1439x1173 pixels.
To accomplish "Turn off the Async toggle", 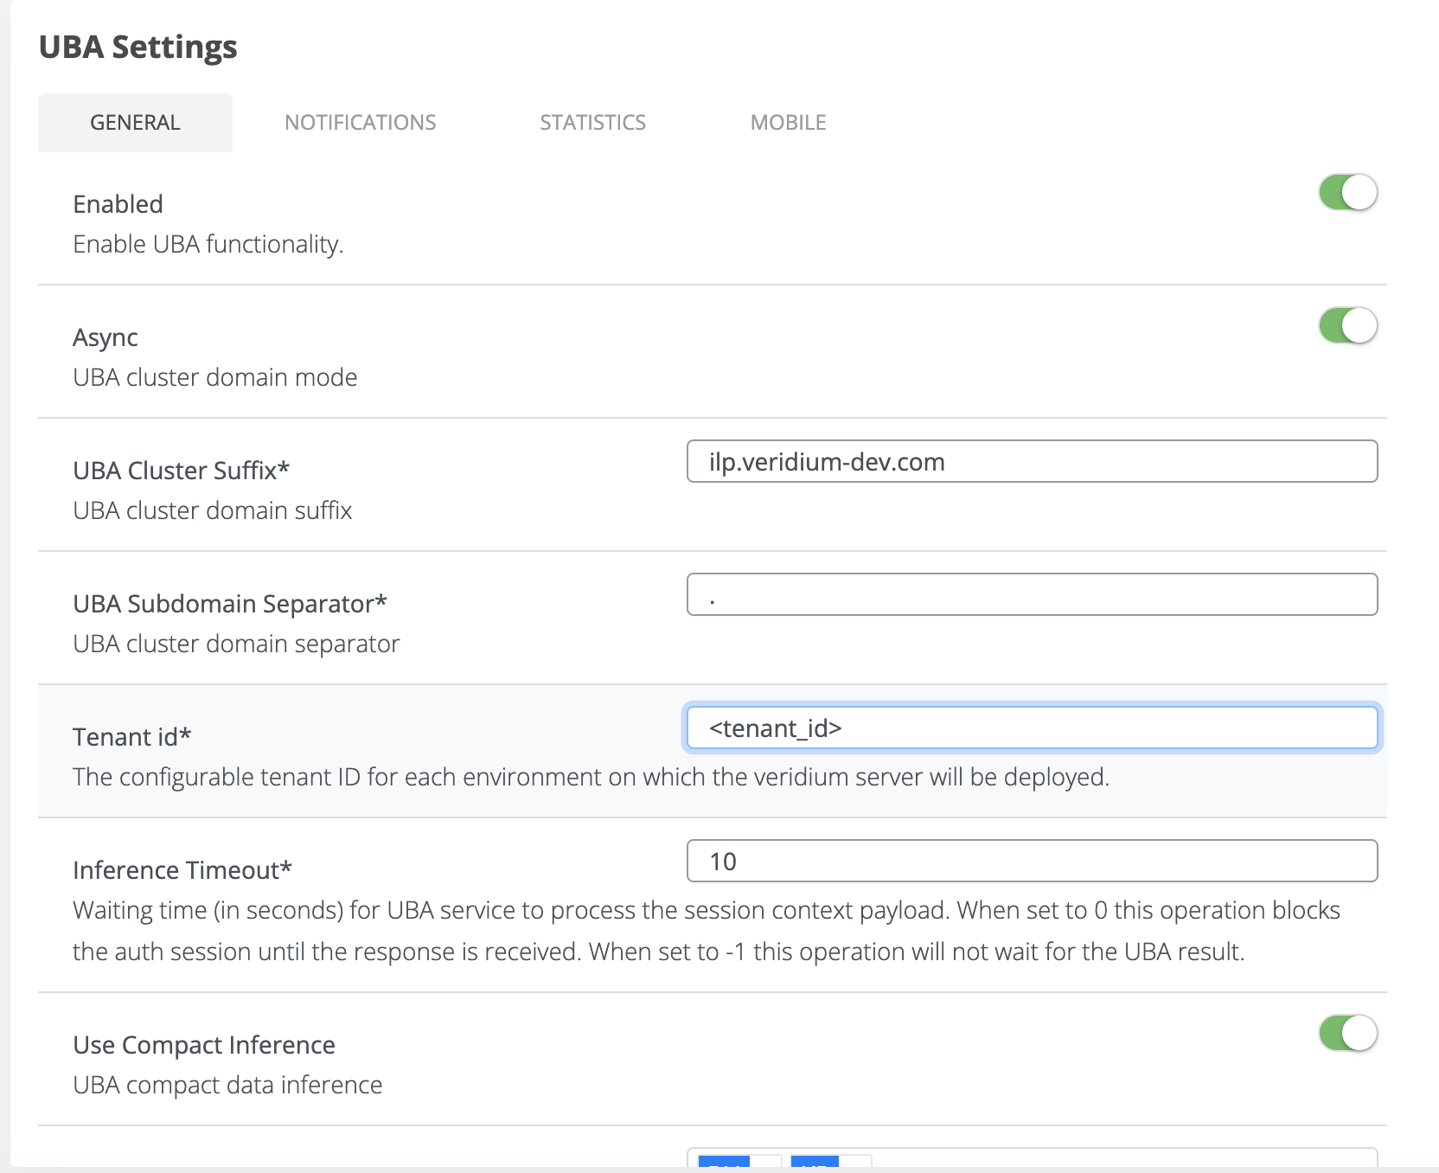I will [1347, 325].
